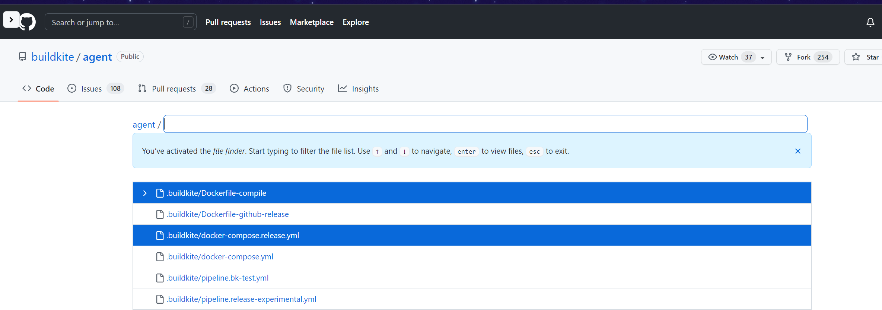Open .buildkite/Dockerfile-compile file
Screen dimensions: 882x310
(x=217, y=193)
